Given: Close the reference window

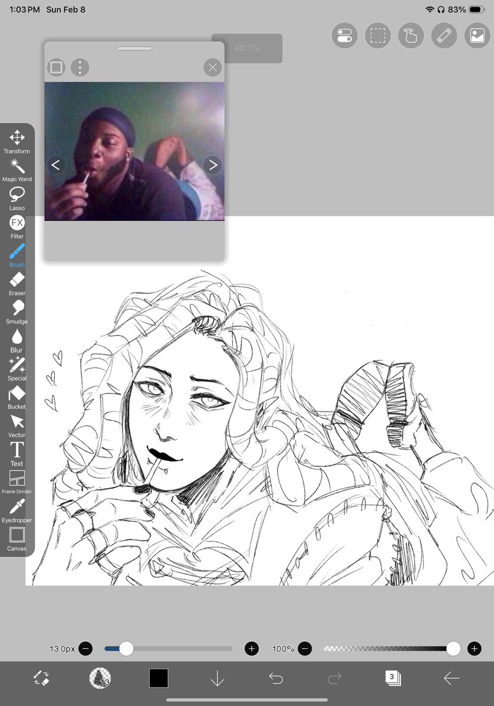Looking at the screenshot, I should 212,68.
